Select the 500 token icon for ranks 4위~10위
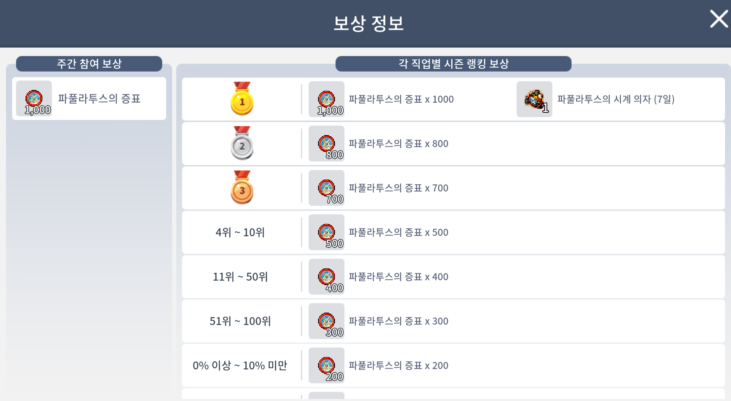This screenshot has height=401, width=731. 327,232
